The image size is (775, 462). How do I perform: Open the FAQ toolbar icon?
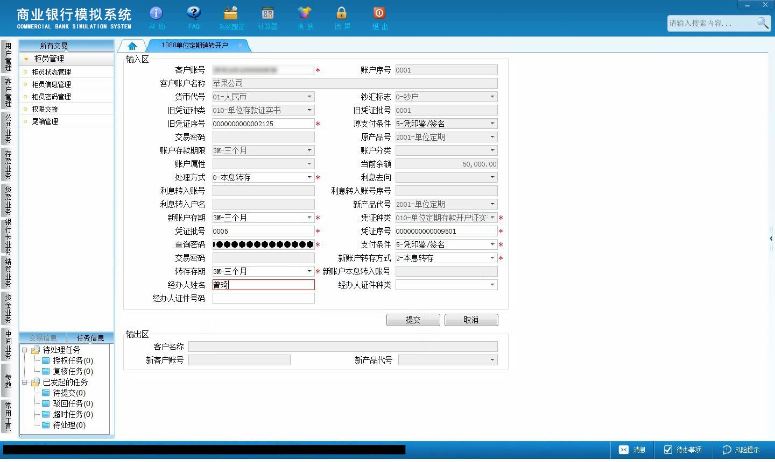[193, 17]
